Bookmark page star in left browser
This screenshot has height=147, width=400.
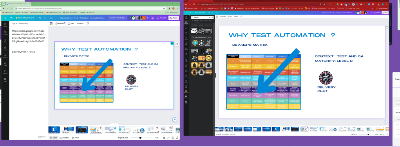coord(165,8)
